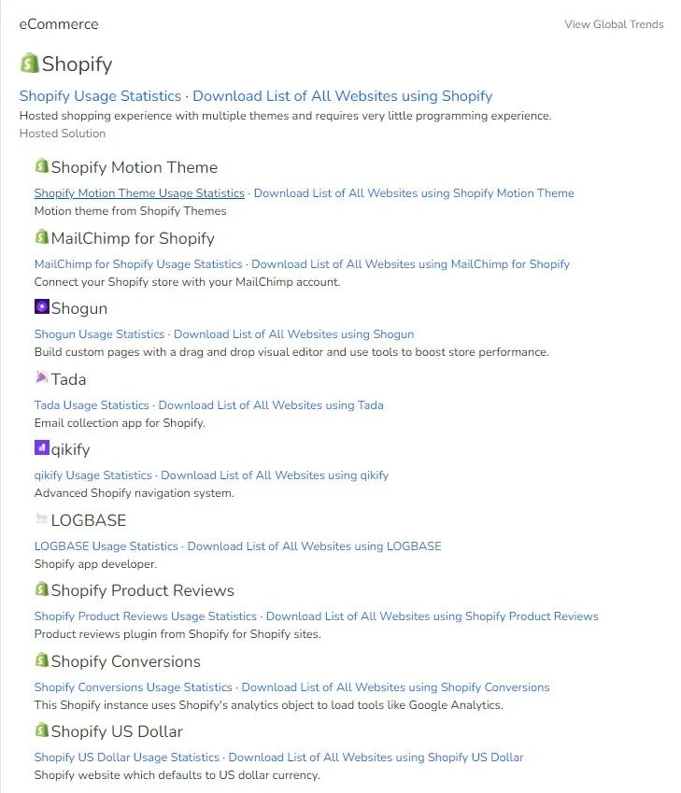
Task: Click the main Shopify heading text
Action: [x=77, y=64]
